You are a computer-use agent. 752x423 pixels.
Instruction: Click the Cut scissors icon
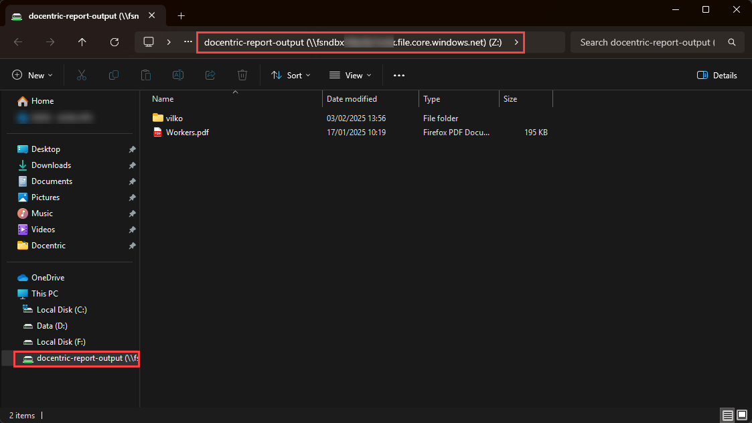point(82,75)
